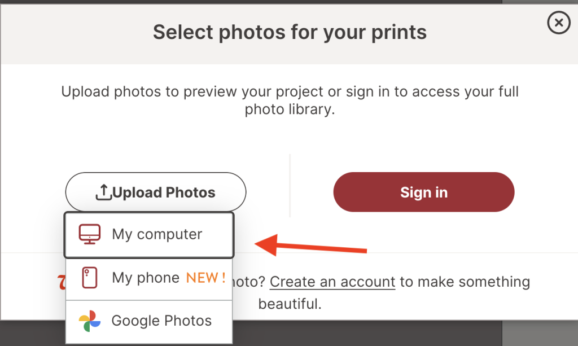Open the Create an account link

coord(332,281)
